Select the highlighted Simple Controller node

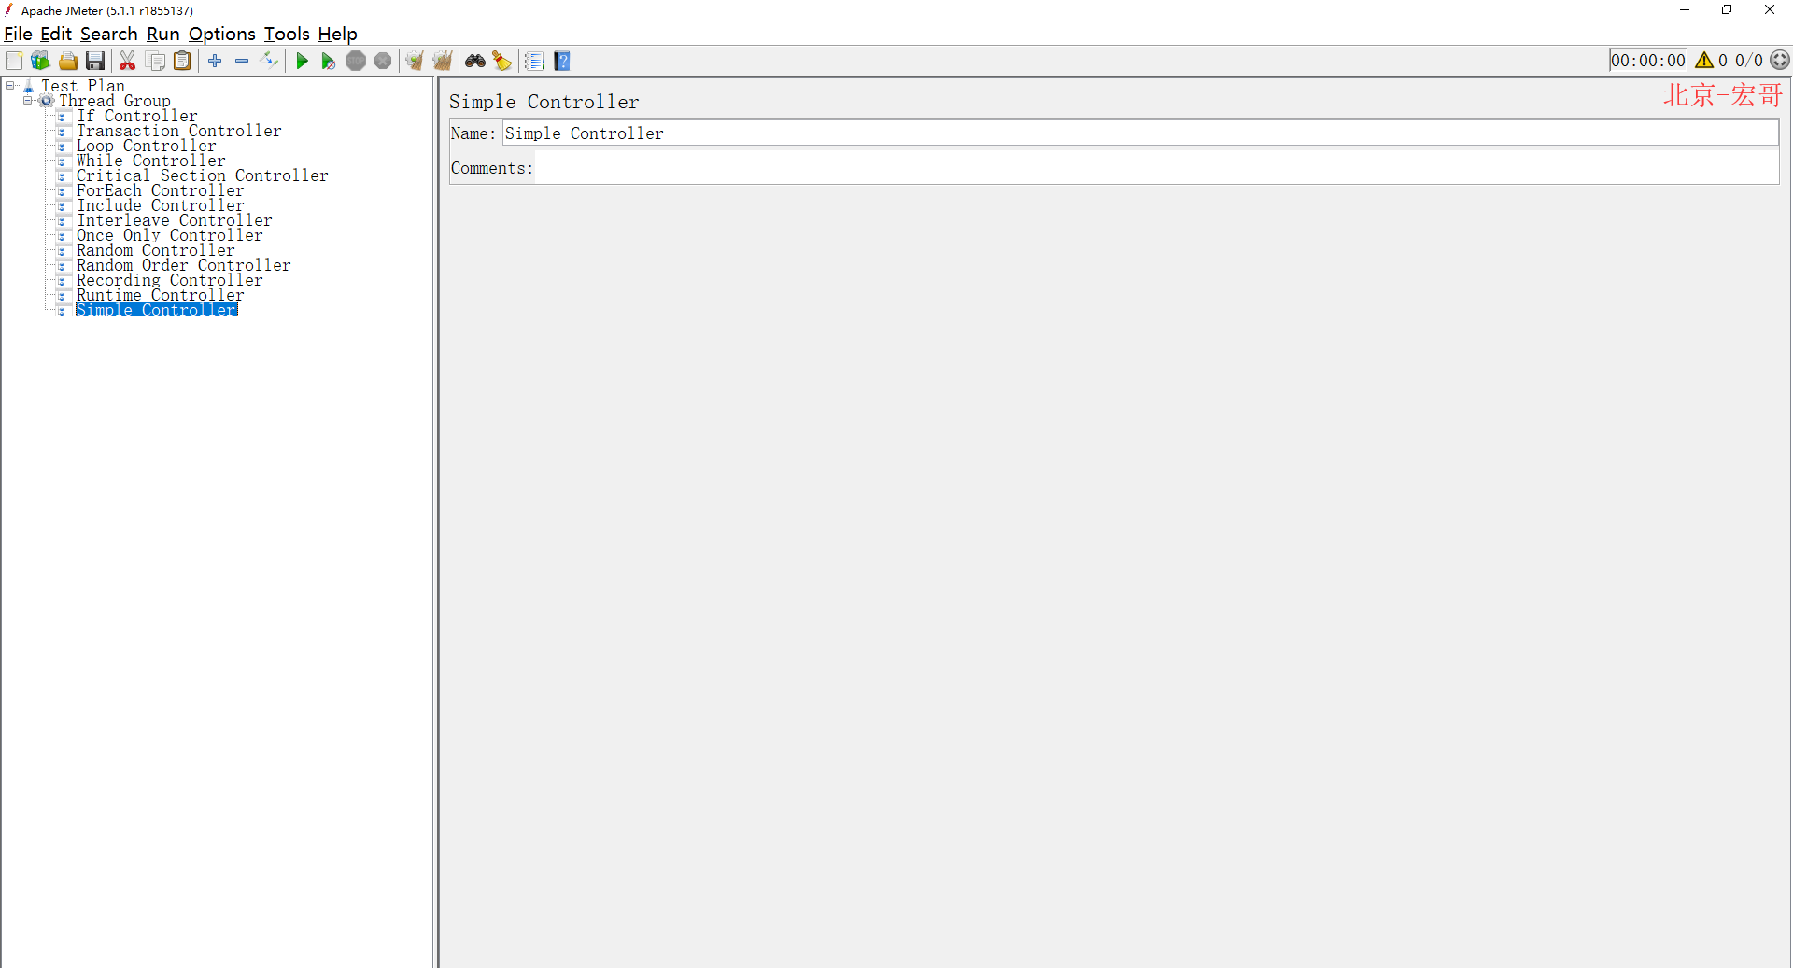[157, 310]
